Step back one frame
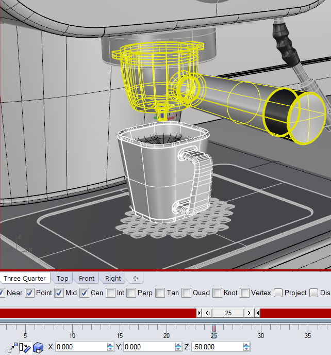Screen dimensions: 331x355 (x=207, y=313)
